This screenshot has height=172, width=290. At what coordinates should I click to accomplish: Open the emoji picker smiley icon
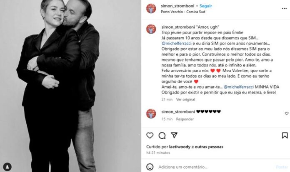point(150,167)
